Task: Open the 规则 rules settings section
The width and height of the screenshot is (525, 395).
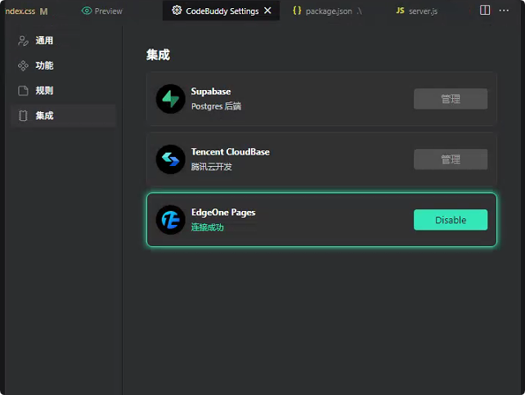Action: click(63, 91)
